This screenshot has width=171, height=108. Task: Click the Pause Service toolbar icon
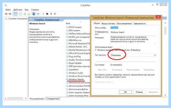click(51, 14)
